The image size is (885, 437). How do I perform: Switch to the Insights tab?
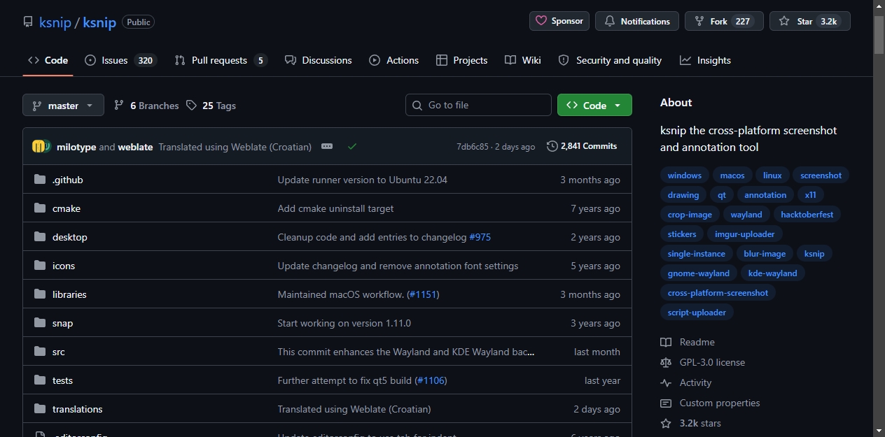705,60
